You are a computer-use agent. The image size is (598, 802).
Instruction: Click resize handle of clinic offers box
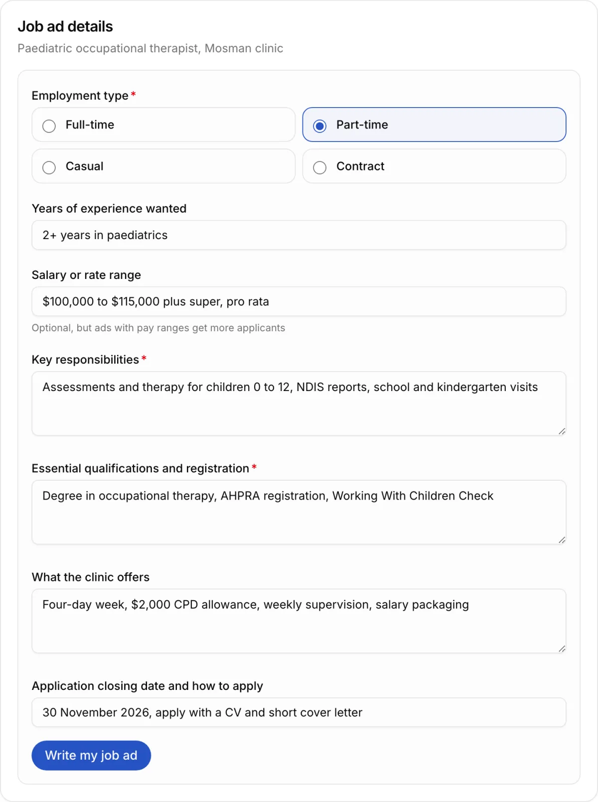562,649
